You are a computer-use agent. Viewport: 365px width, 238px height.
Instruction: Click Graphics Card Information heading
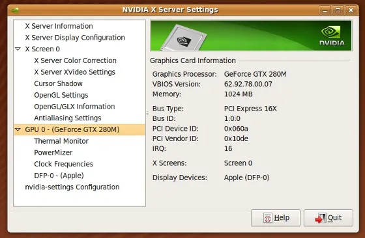coord(193,60)
